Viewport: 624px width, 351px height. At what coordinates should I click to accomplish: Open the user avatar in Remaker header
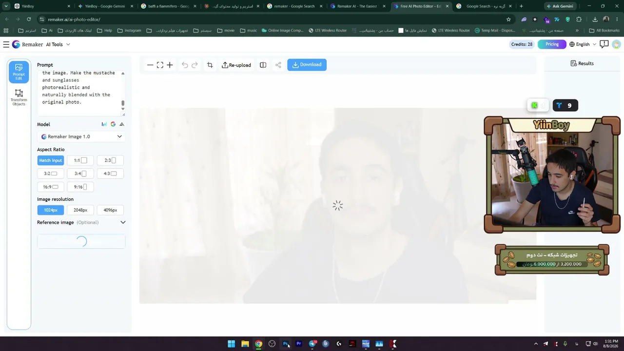(616, 44)
